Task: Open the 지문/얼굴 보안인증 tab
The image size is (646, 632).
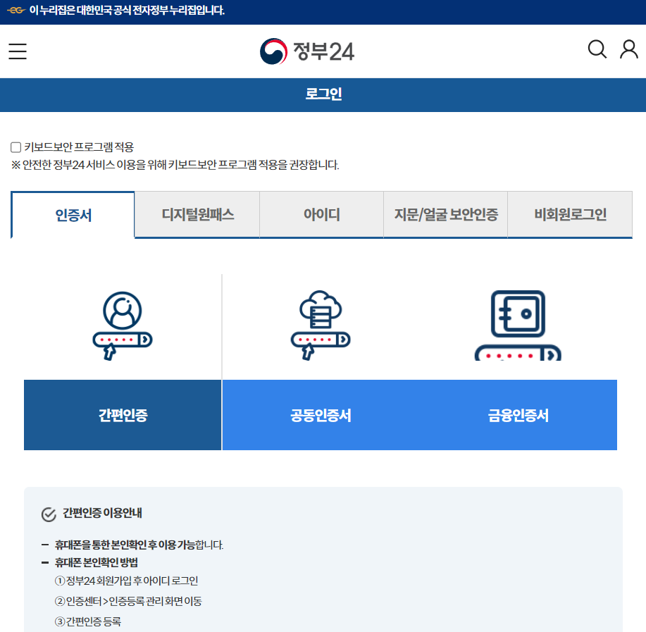Action: tap(446, 214)
